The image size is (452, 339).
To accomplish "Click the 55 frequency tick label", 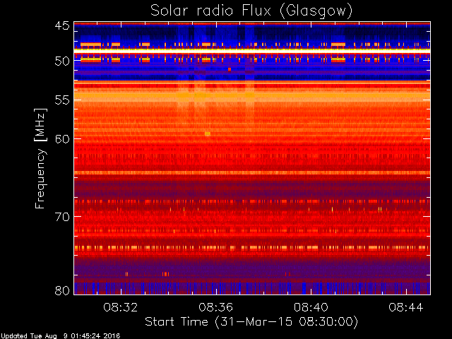I will point(62,100).
